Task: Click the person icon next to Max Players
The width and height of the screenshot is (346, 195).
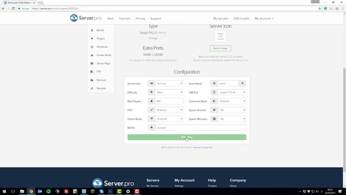Action: point(151,101)
